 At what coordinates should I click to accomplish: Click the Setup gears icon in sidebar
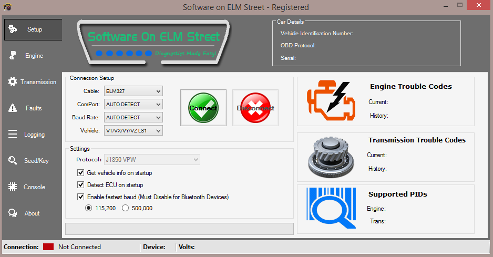(13, 29)
